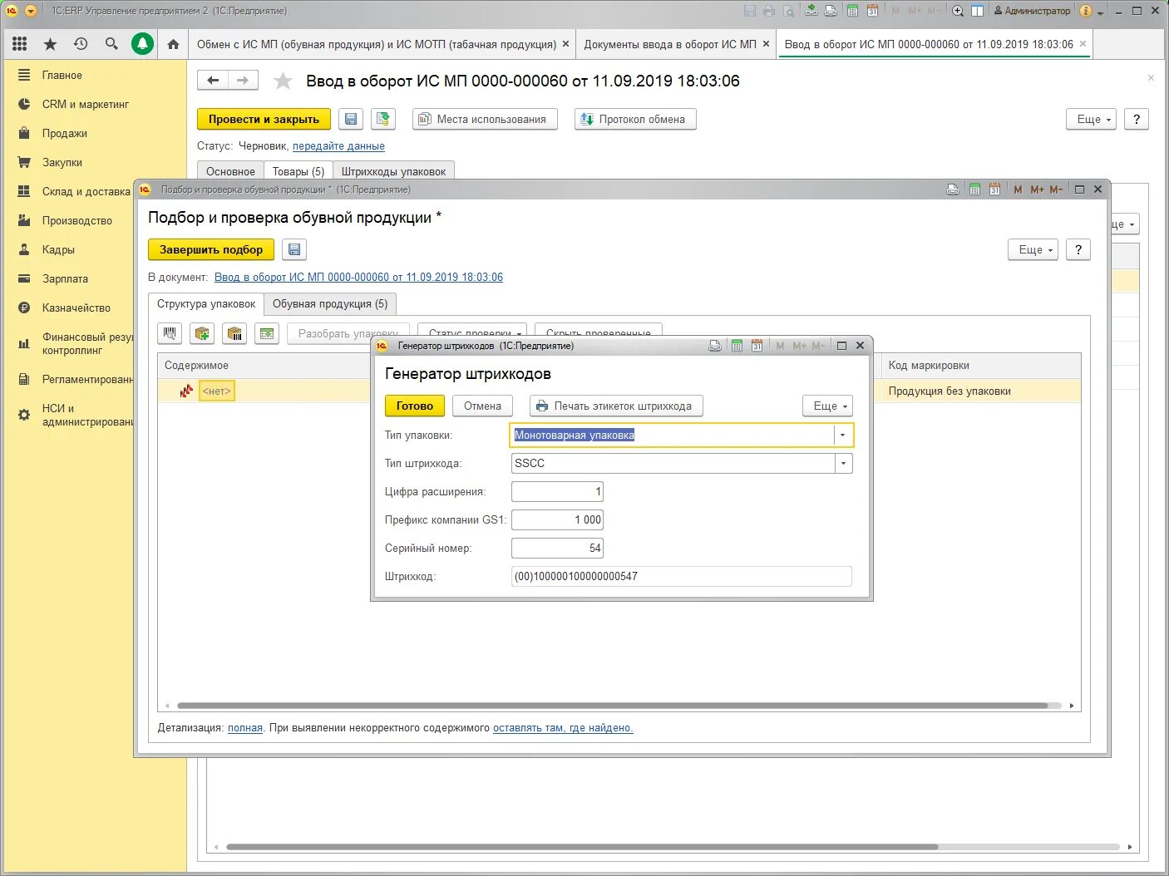Click the Штрихкод field

(682, 576)
